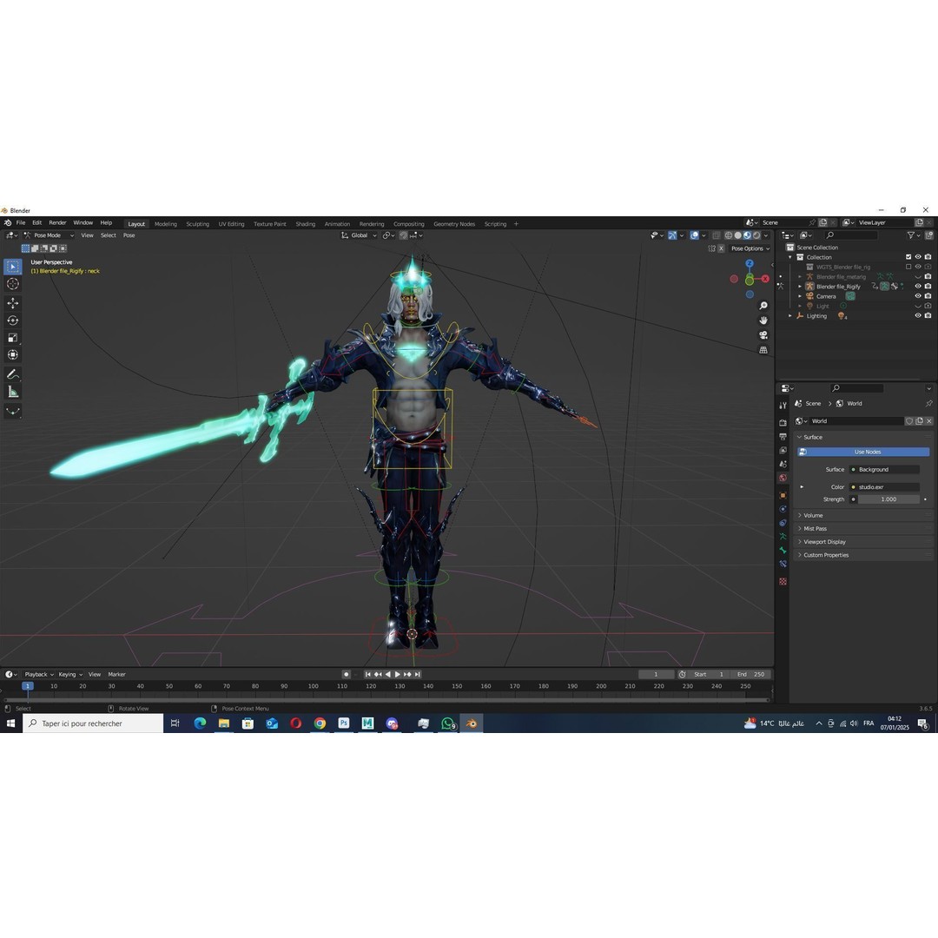Switch to the Animation workspace tab
938x938 pixels.
337,224
